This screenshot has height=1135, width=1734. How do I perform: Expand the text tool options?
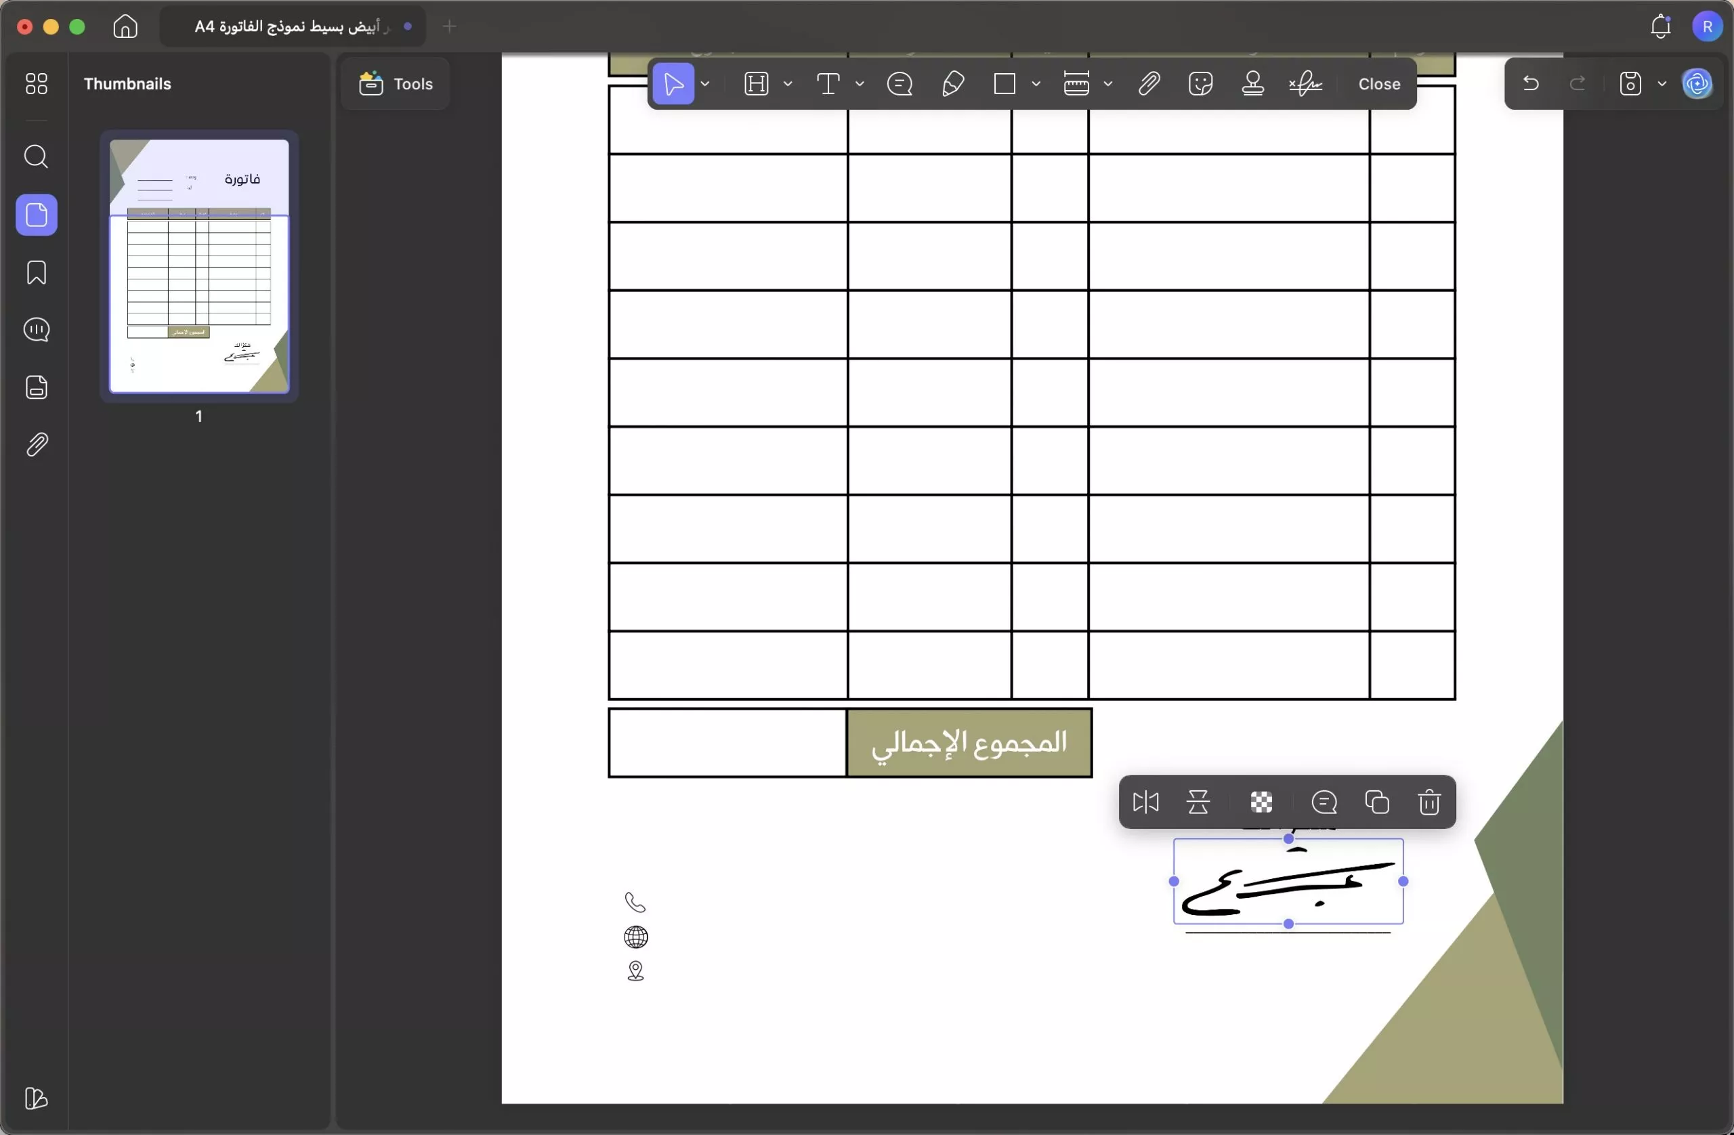[x=860, y=84]
